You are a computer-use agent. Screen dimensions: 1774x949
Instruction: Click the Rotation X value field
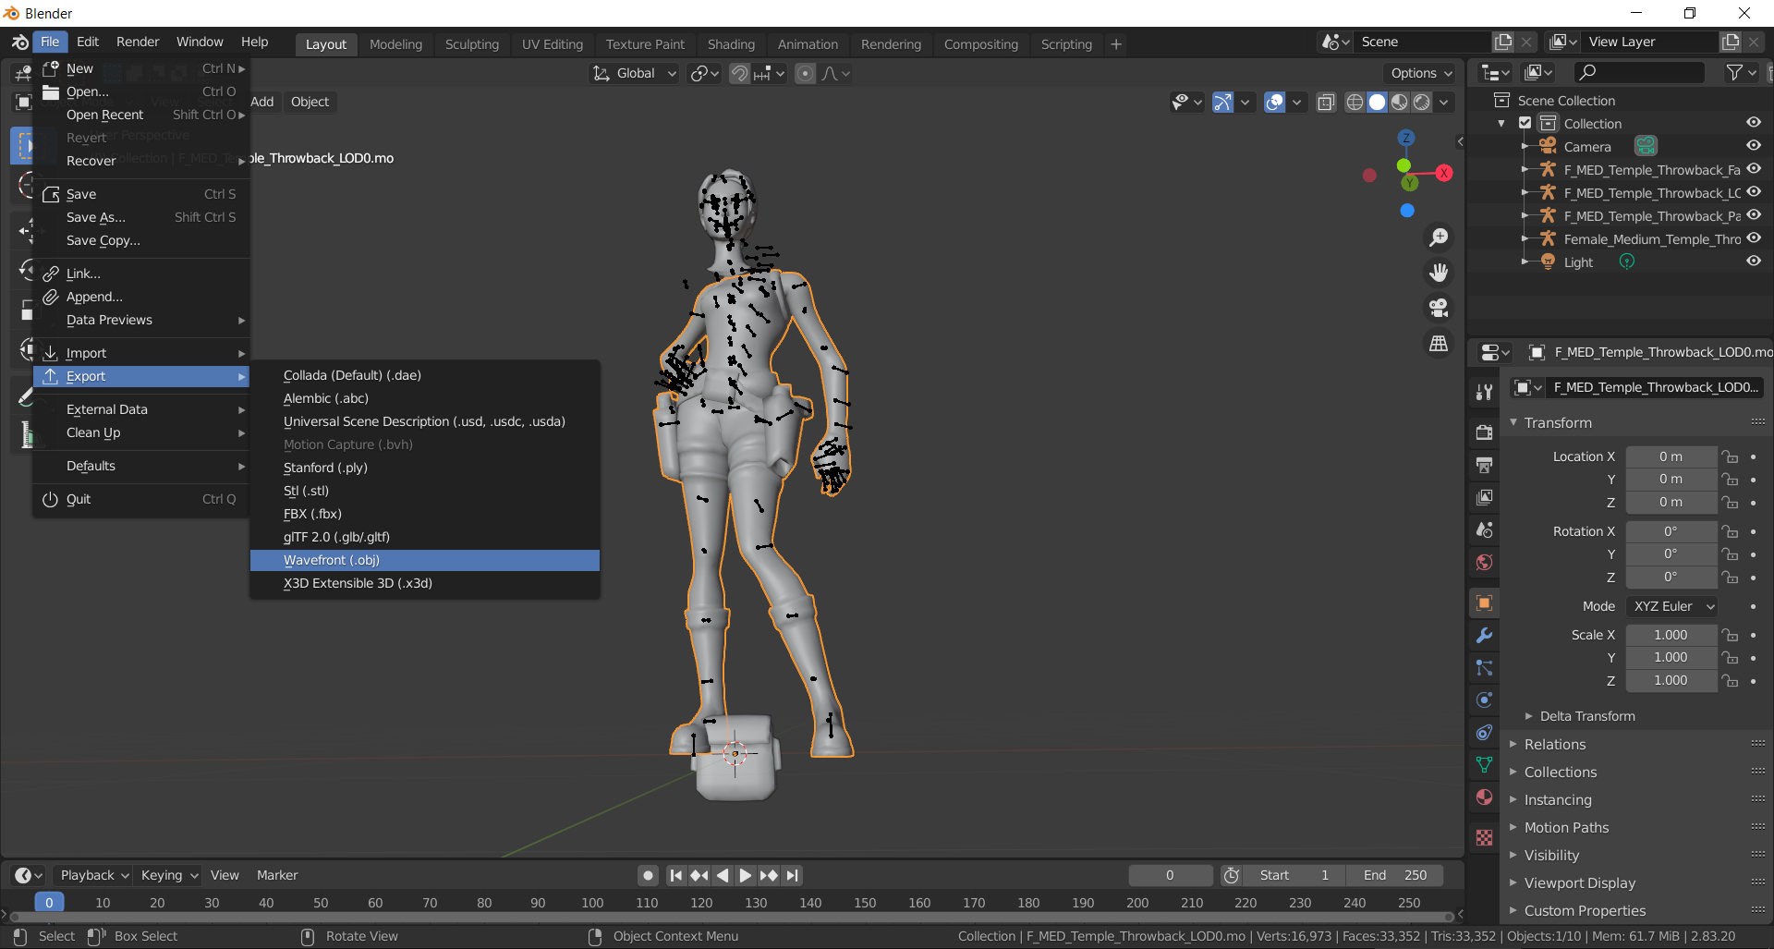1671,531
